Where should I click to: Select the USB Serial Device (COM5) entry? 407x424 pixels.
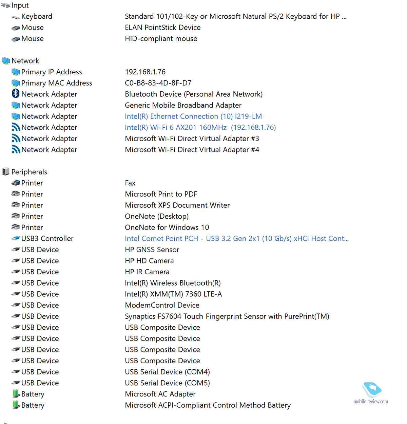click(x=167, y=383)
